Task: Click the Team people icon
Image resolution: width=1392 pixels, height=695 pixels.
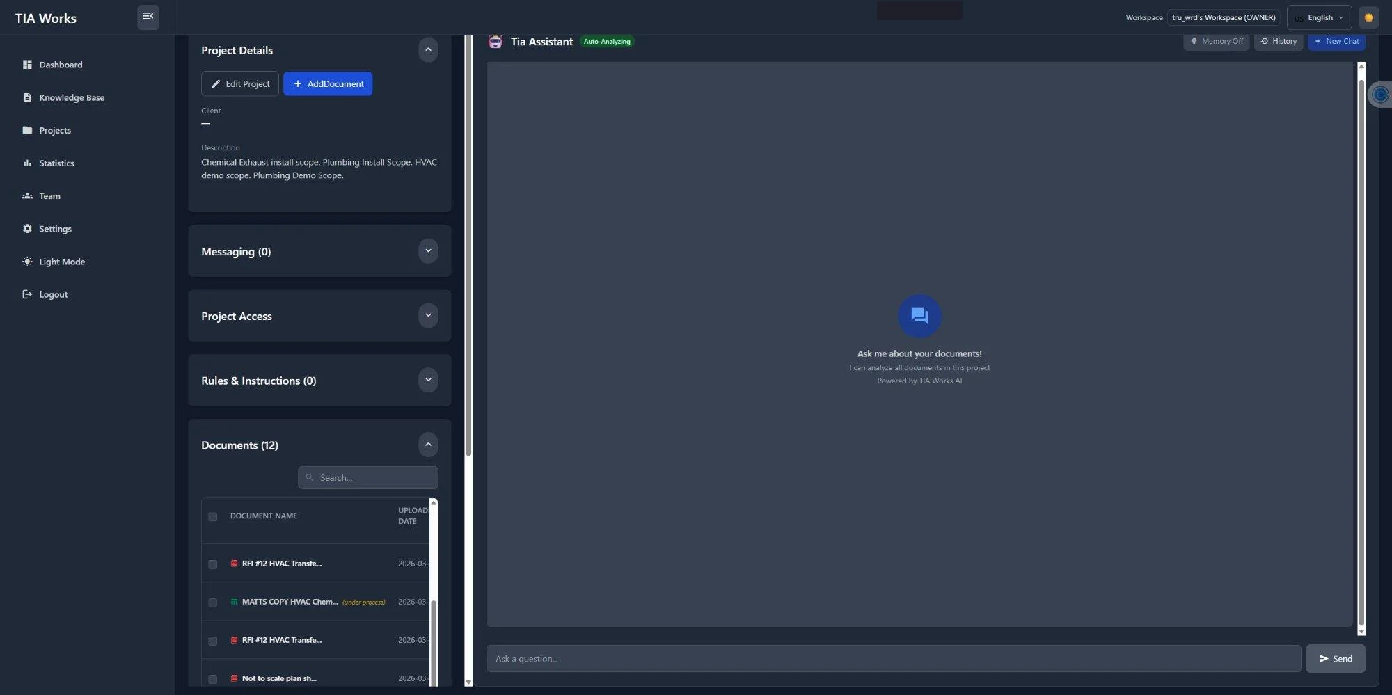Action: point(27,196)
